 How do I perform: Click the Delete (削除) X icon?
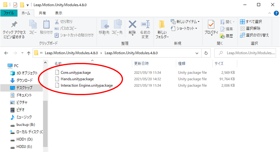pos(132,24)
